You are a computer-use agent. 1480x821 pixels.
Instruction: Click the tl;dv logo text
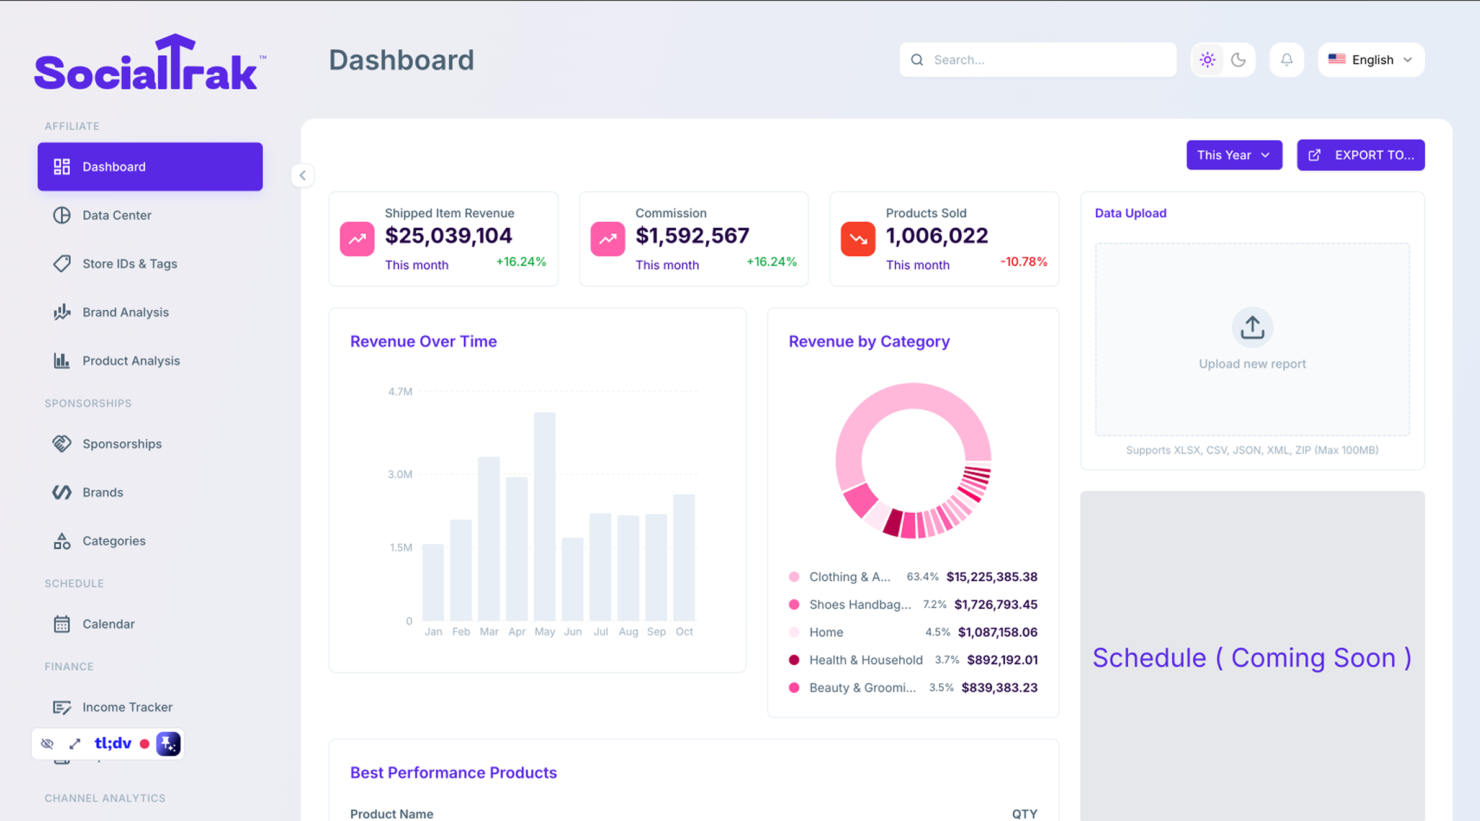113,743
